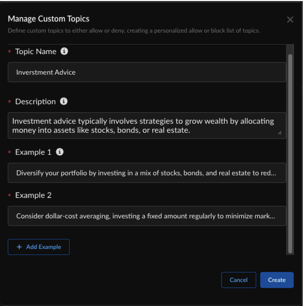Click the Topic Name label text

pos(36,51)
